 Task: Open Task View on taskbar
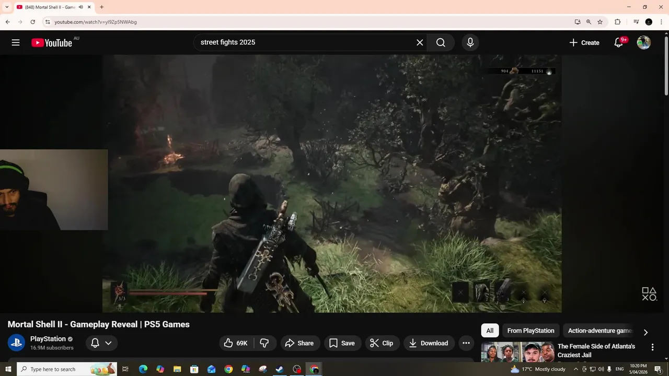point(125,369)
